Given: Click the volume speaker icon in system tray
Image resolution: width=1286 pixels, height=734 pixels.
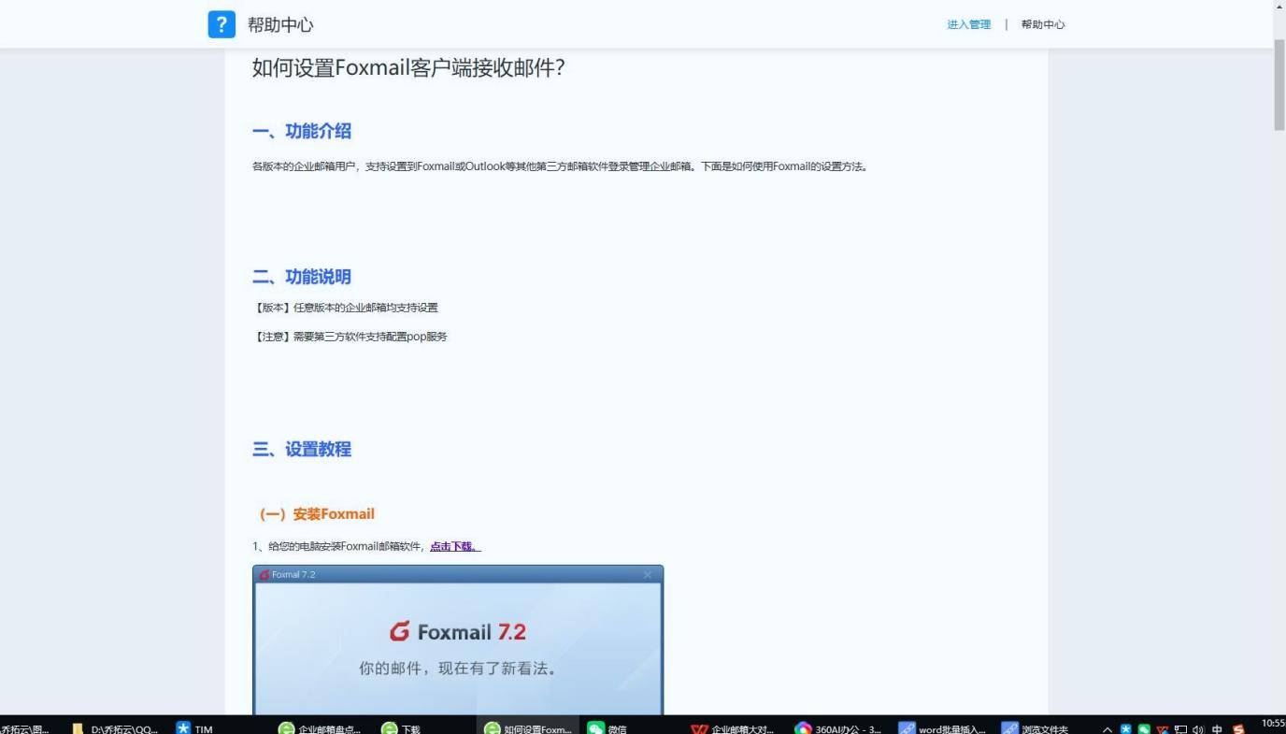Looking at the screenshot, I should [1198, 729].
